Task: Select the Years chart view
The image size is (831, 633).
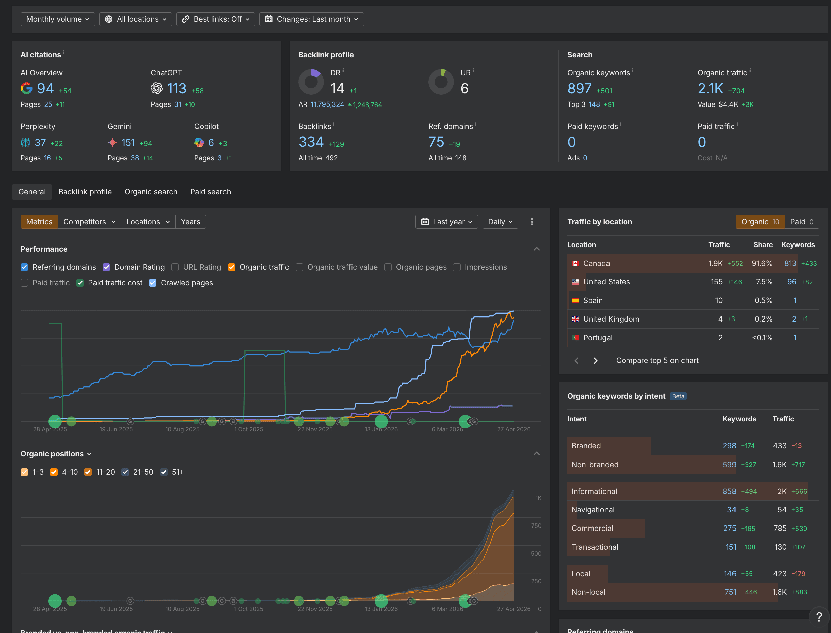Action: 190,222
